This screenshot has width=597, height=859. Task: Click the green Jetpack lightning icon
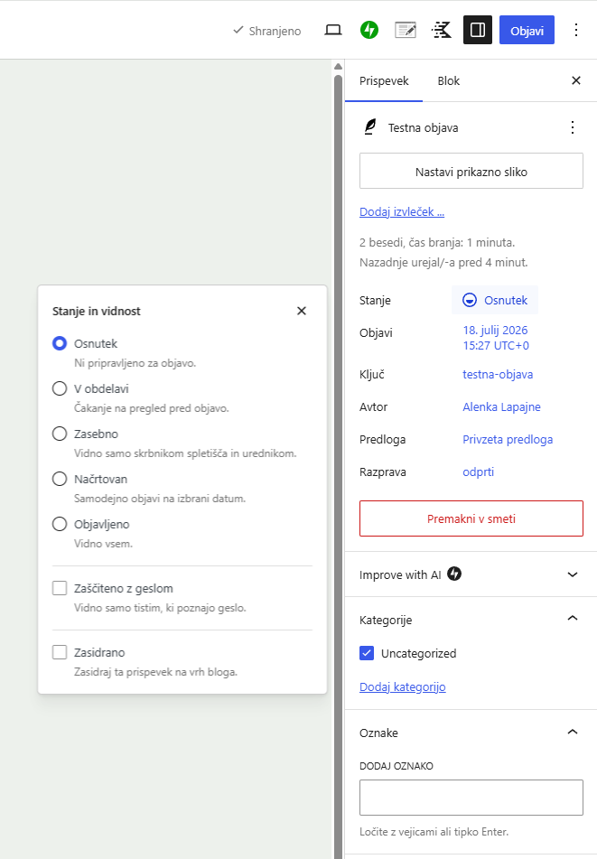pyautogui.click(x=369, y=30)
